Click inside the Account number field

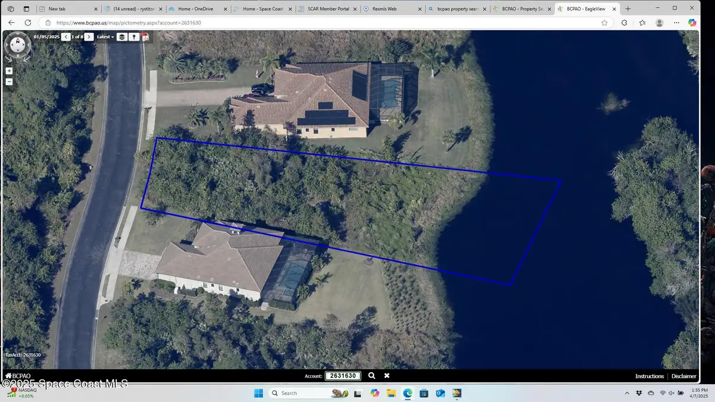click(x=344, y=376)
